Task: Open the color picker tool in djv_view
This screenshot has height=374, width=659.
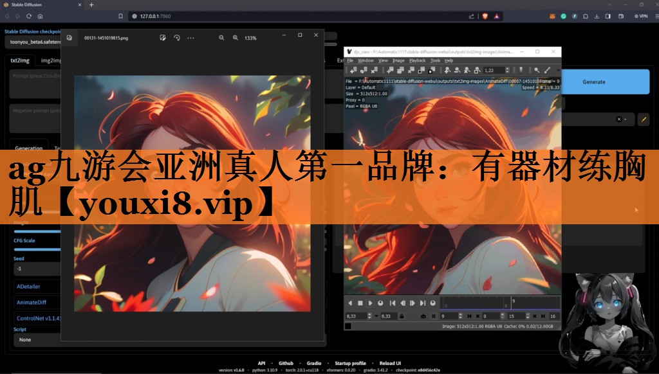Action: [x=547, y=71]
